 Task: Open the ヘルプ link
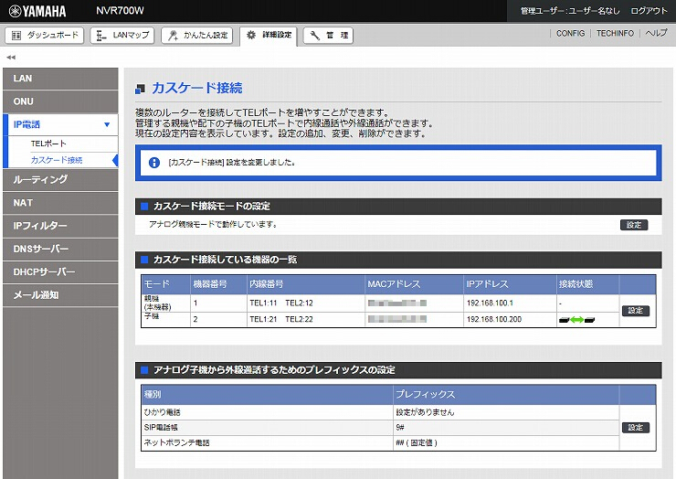click(x=656, y=33)
